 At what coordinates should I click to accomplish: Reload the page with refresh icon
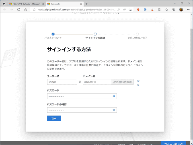[18, 10]
